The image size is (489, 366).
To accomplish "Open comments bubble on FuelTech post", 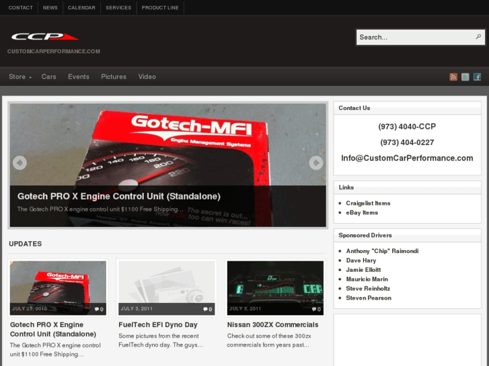I will tap(208, 310).
